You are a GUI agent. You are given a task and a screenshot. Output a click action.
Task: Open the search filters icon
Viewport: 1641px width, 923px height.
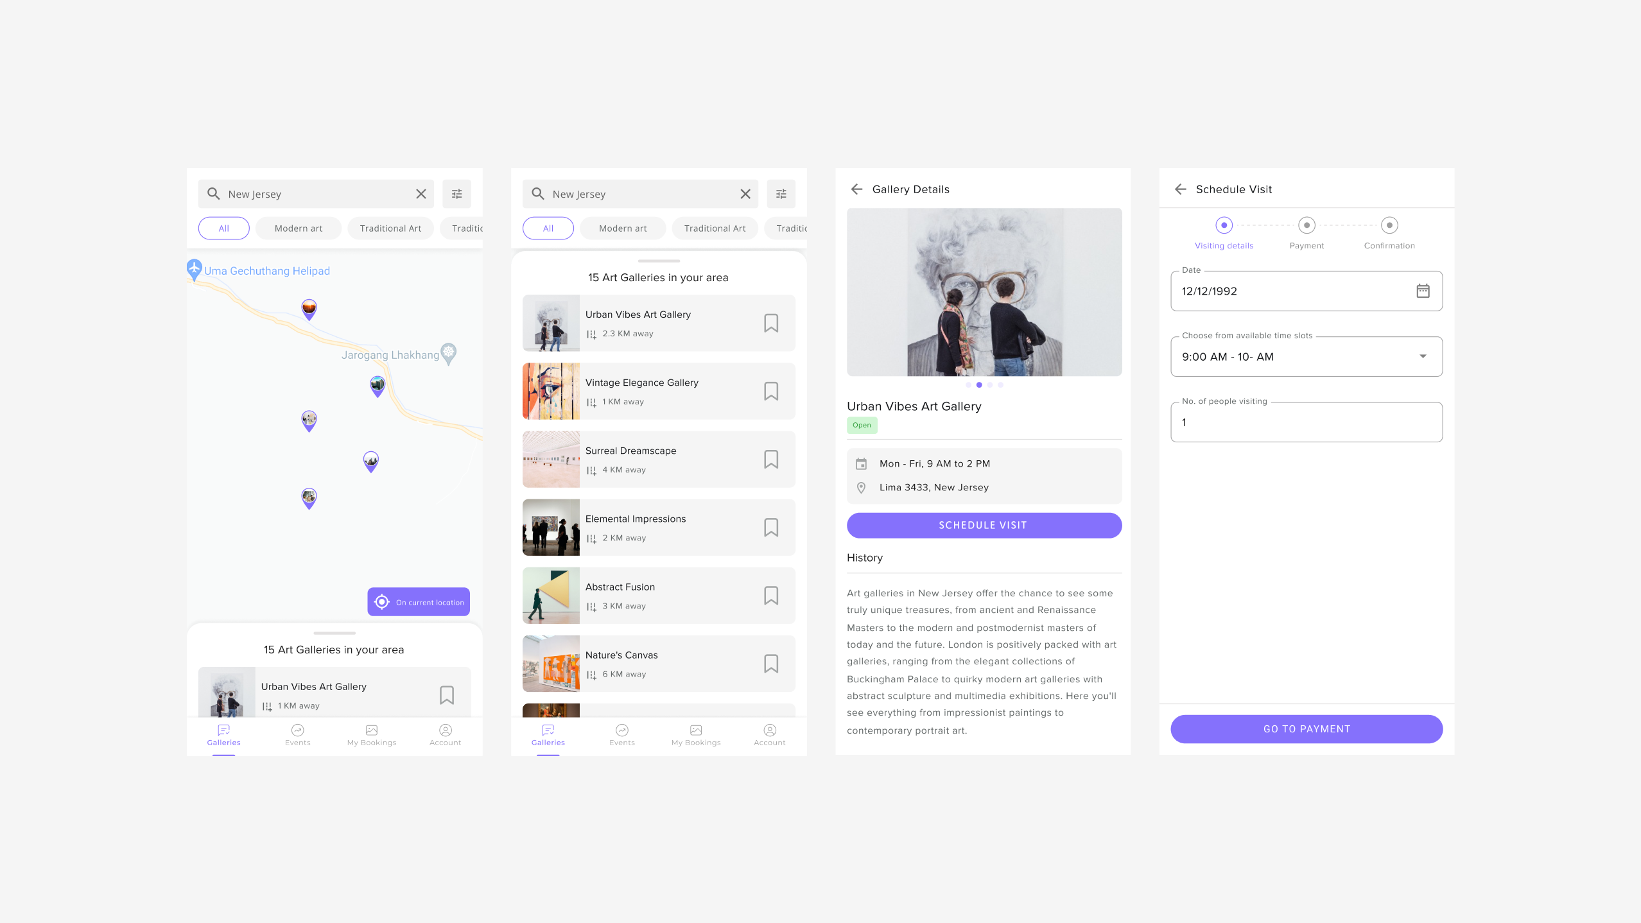tap(456, 193)
